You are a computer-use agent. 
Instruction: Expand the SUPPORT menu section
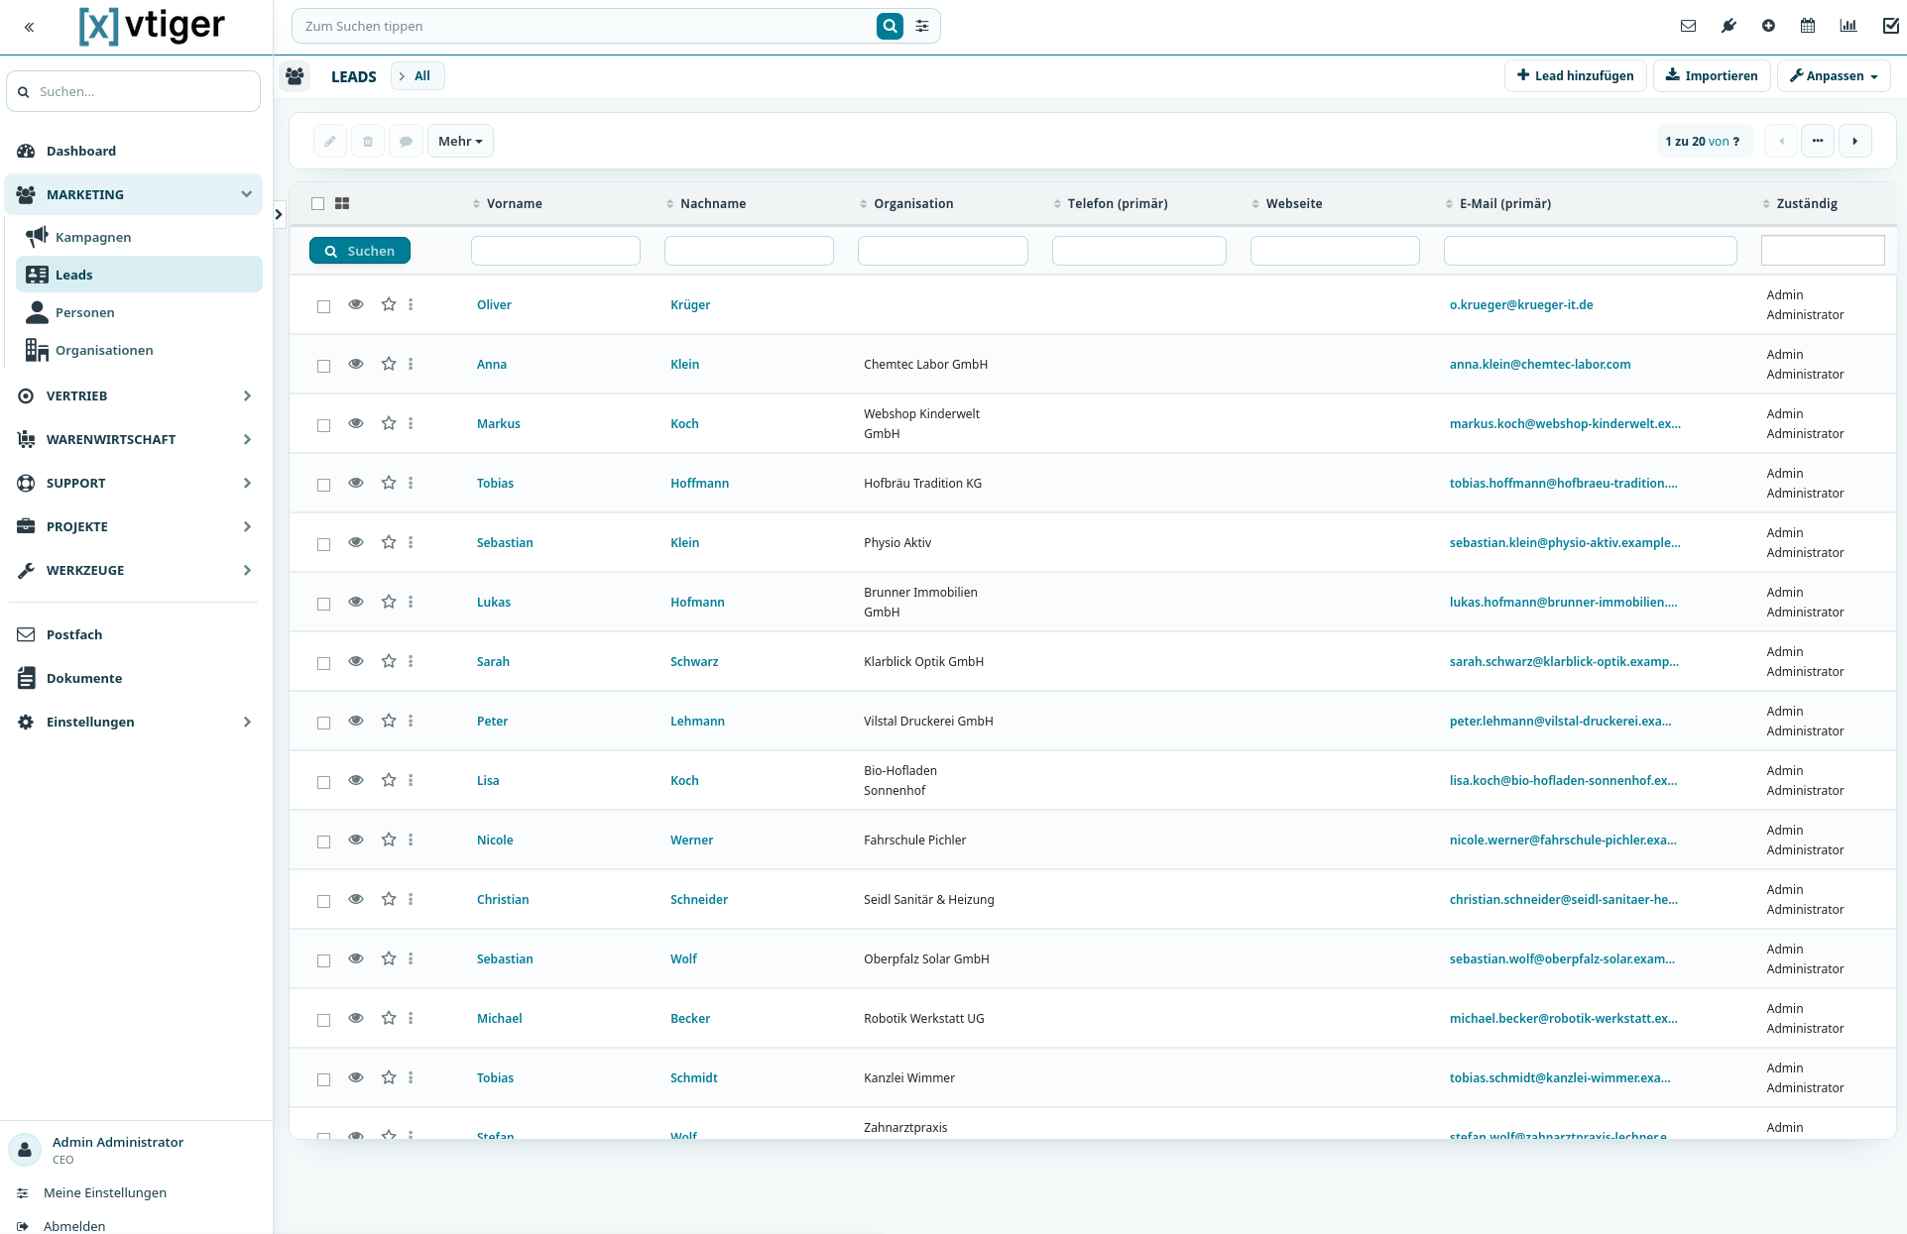(134, 483)
